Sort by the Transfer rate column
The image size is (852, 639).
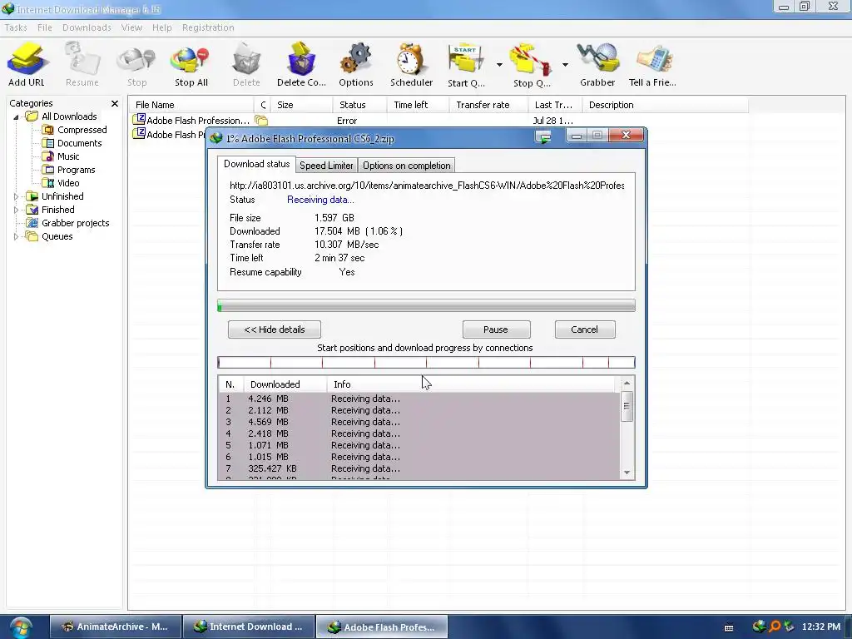(488, 105)
